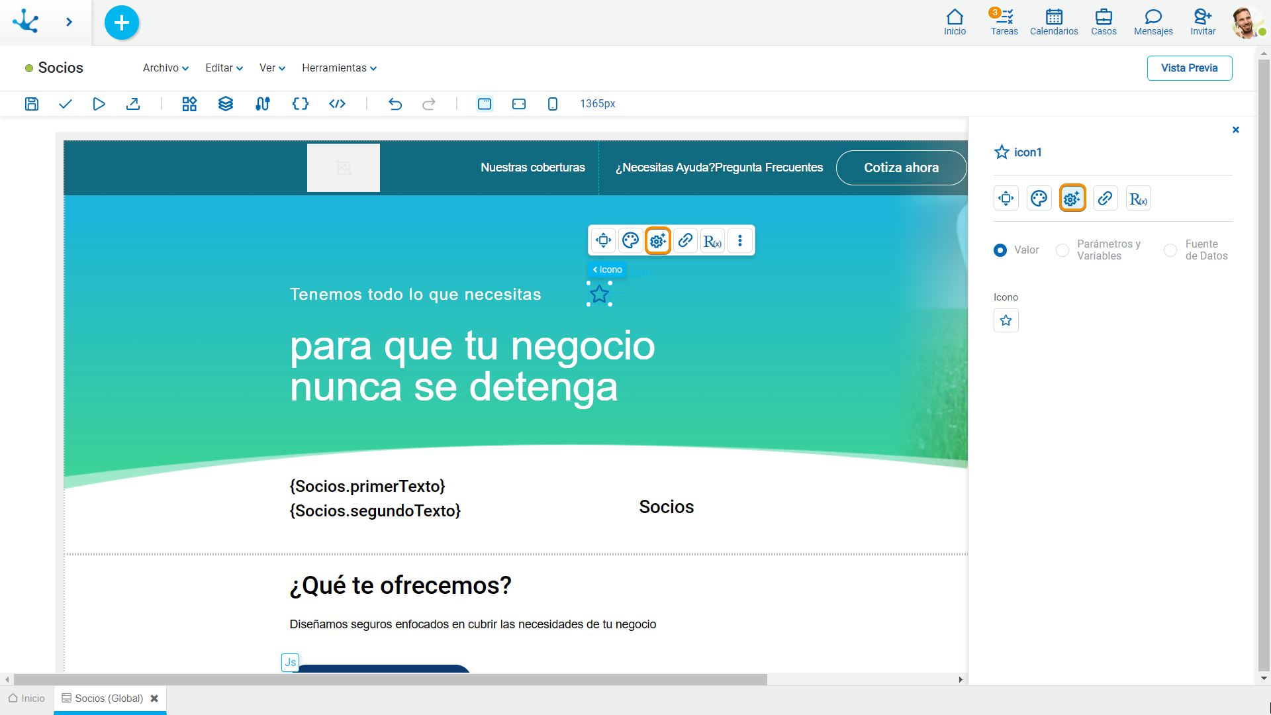Close the Socios (Global) tab
The height and width of the screenshot is (715, 1271).
click(154, 698)
